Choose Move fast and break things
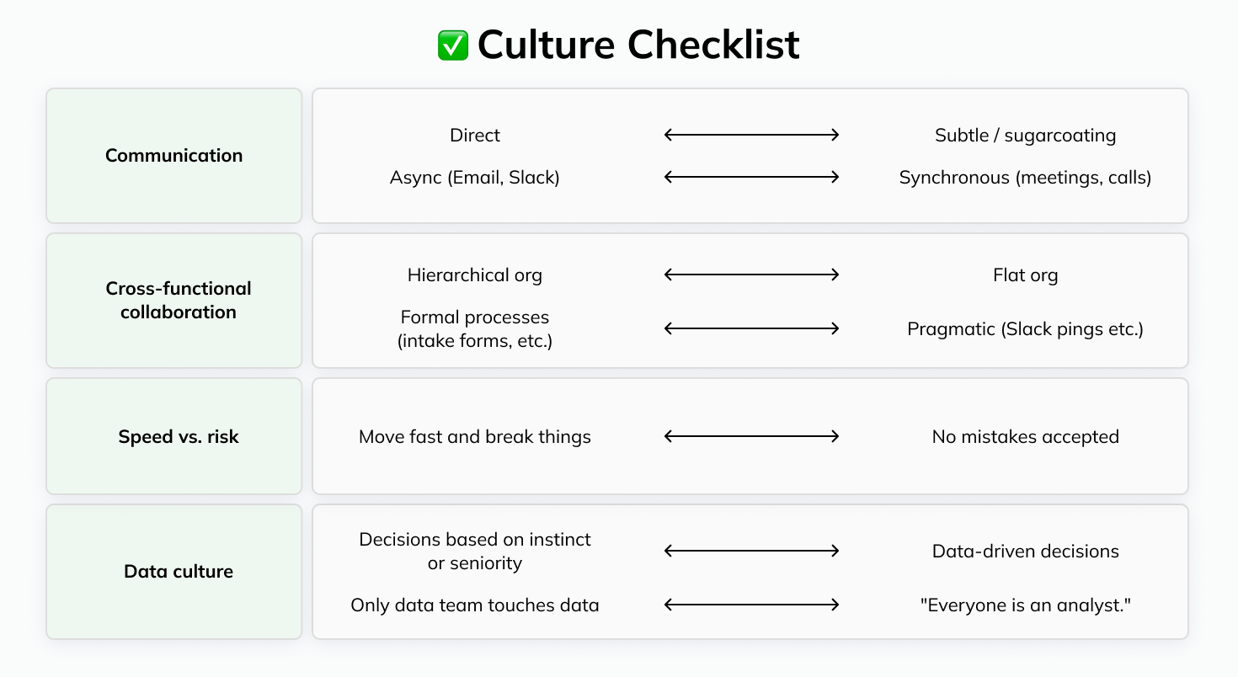Viewport: 1238px width, 677px height. pos(475,437)
